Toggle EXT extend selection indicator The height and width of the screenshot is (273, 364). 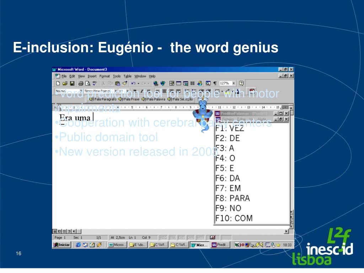[181, 237]
